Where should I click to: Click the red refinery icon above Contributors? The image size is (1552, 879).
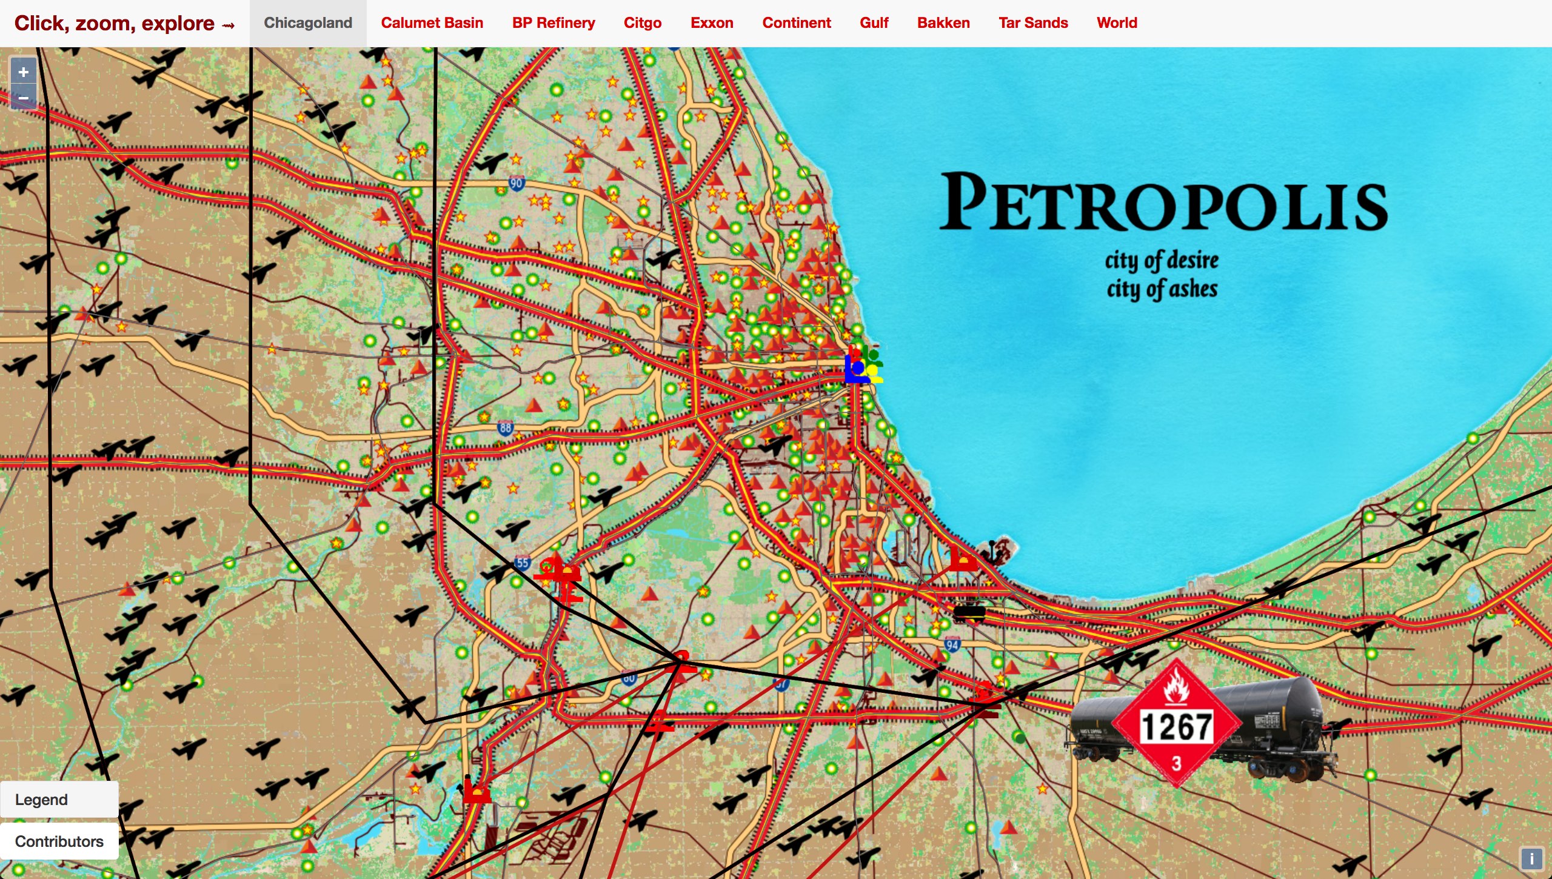[x=476, y=790]
